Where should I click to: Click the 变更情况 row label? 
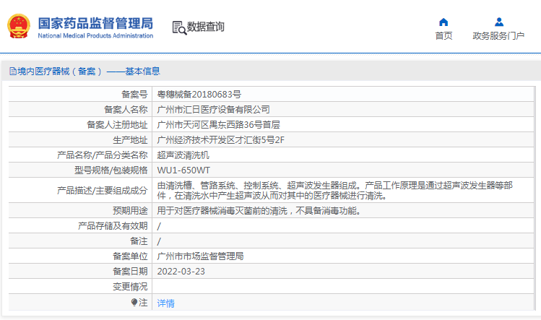pos(130,287)
